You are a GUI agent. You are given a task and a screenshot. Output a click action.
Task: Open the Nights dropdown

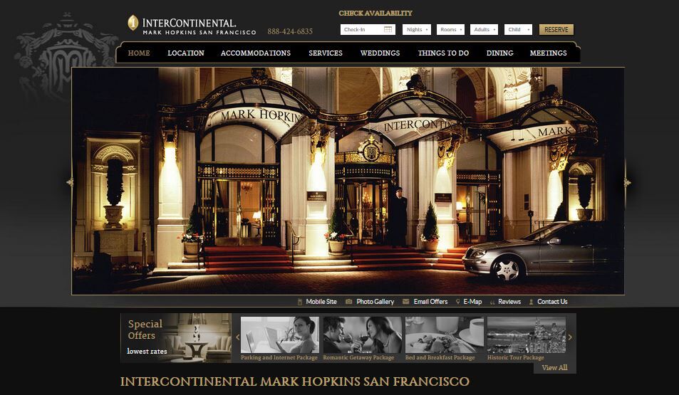pos(417,29)
